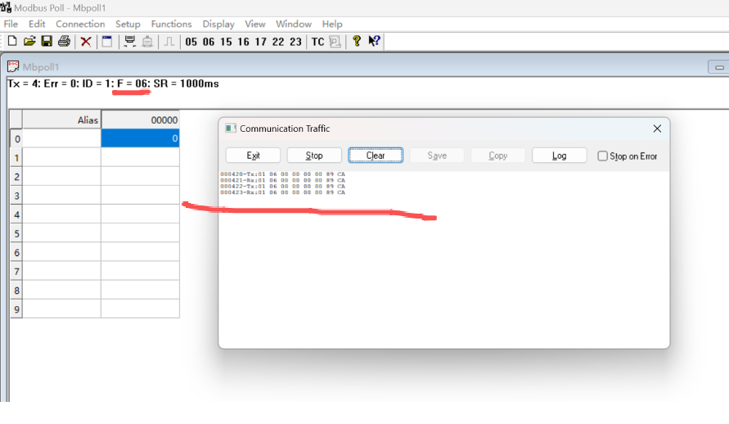Select row header 8
The width and height of the screenshot is (729, 424).
click(16, 290)
